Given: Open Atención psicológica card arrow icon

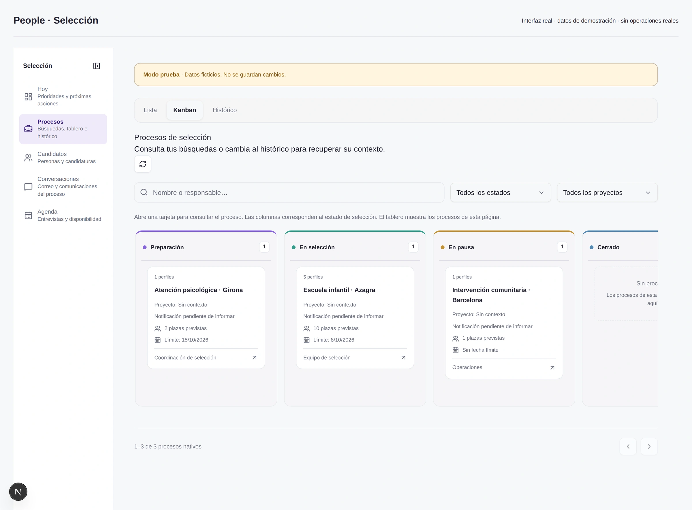Looking at the screenshot, I should 254,358.
